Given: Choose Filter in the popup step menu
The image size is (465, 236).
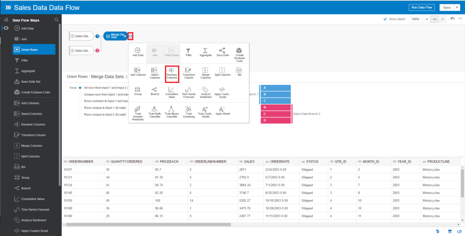Looking at the screenshot, I should [188, 52].
